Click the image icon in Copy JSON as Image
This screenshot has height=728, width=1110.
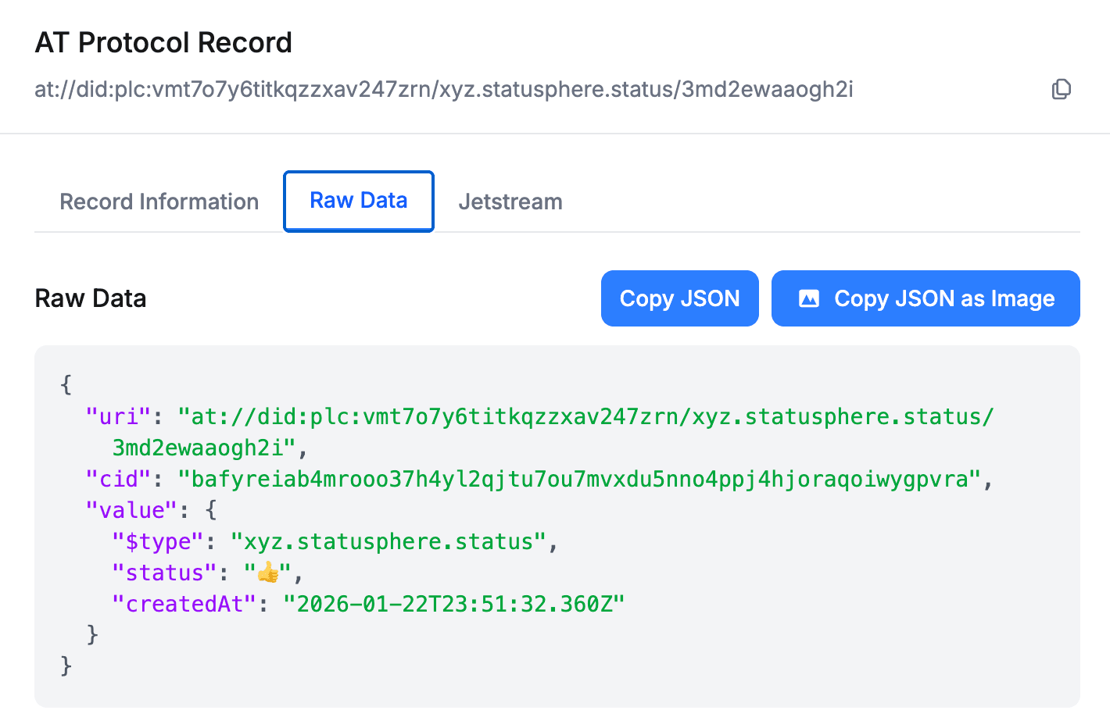click(809, 298)
